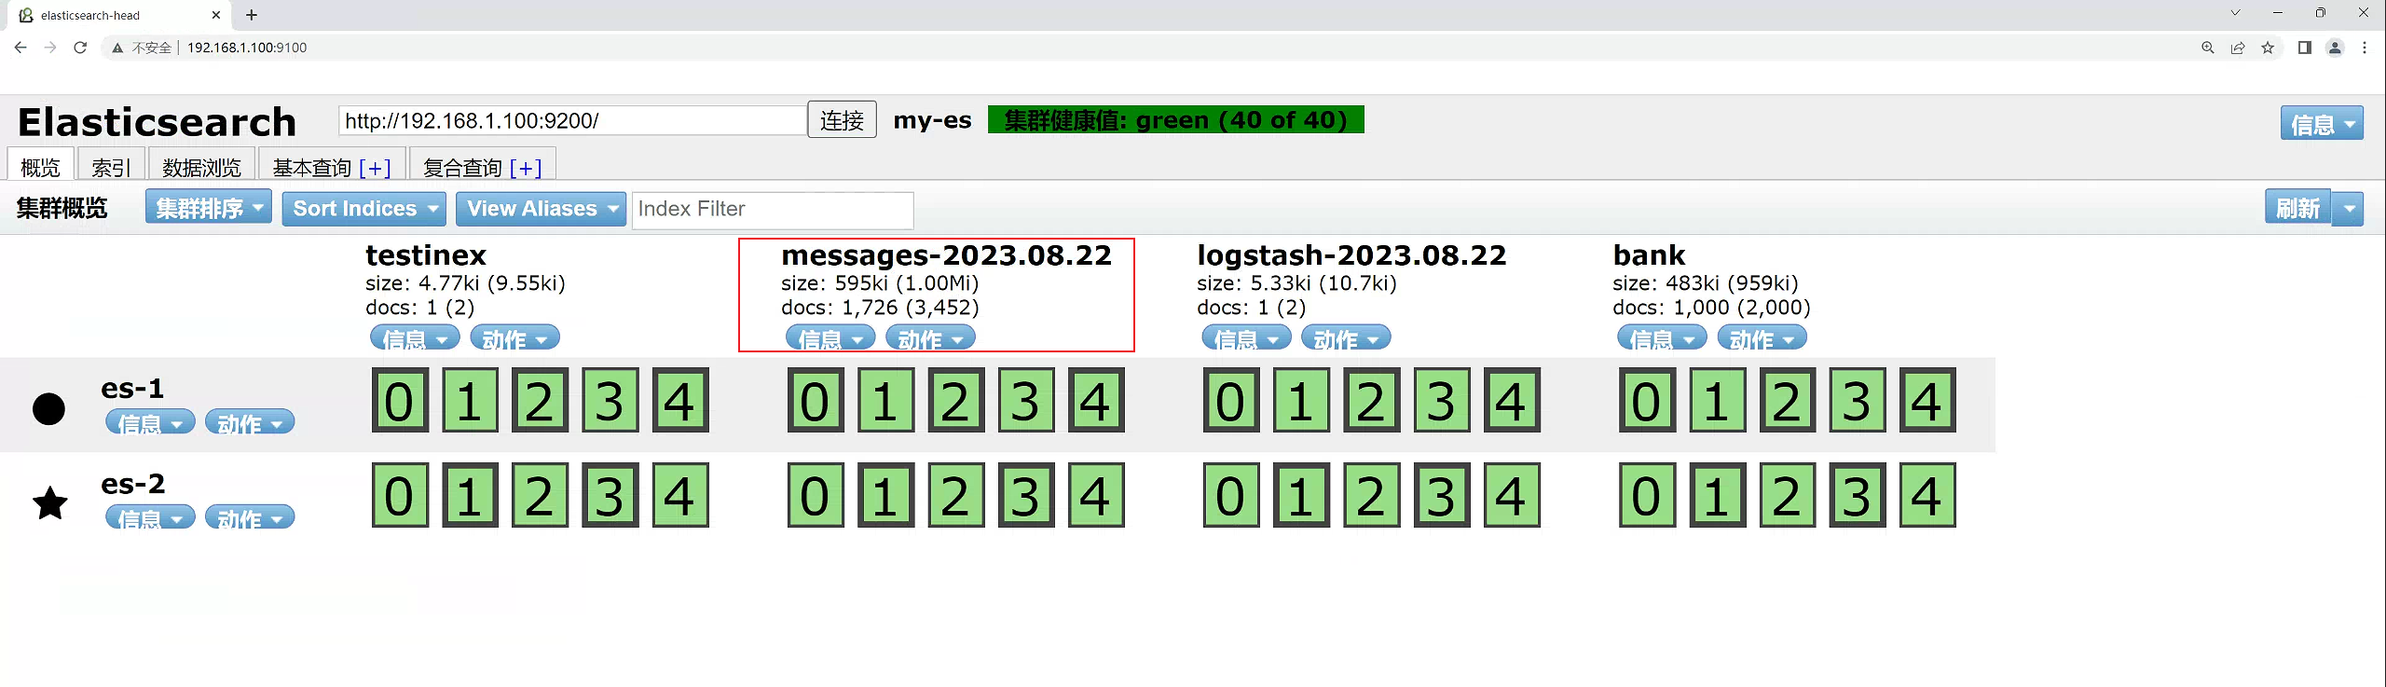Select shard 0 of bank on es-1
The height and width of the screenshot is (687, 2386).
tap(1647, 400)
